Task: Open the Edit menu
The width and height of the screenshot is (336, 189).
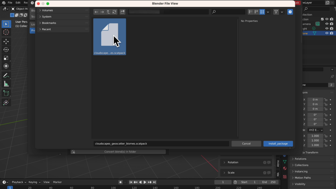Action: click(18, 3)
